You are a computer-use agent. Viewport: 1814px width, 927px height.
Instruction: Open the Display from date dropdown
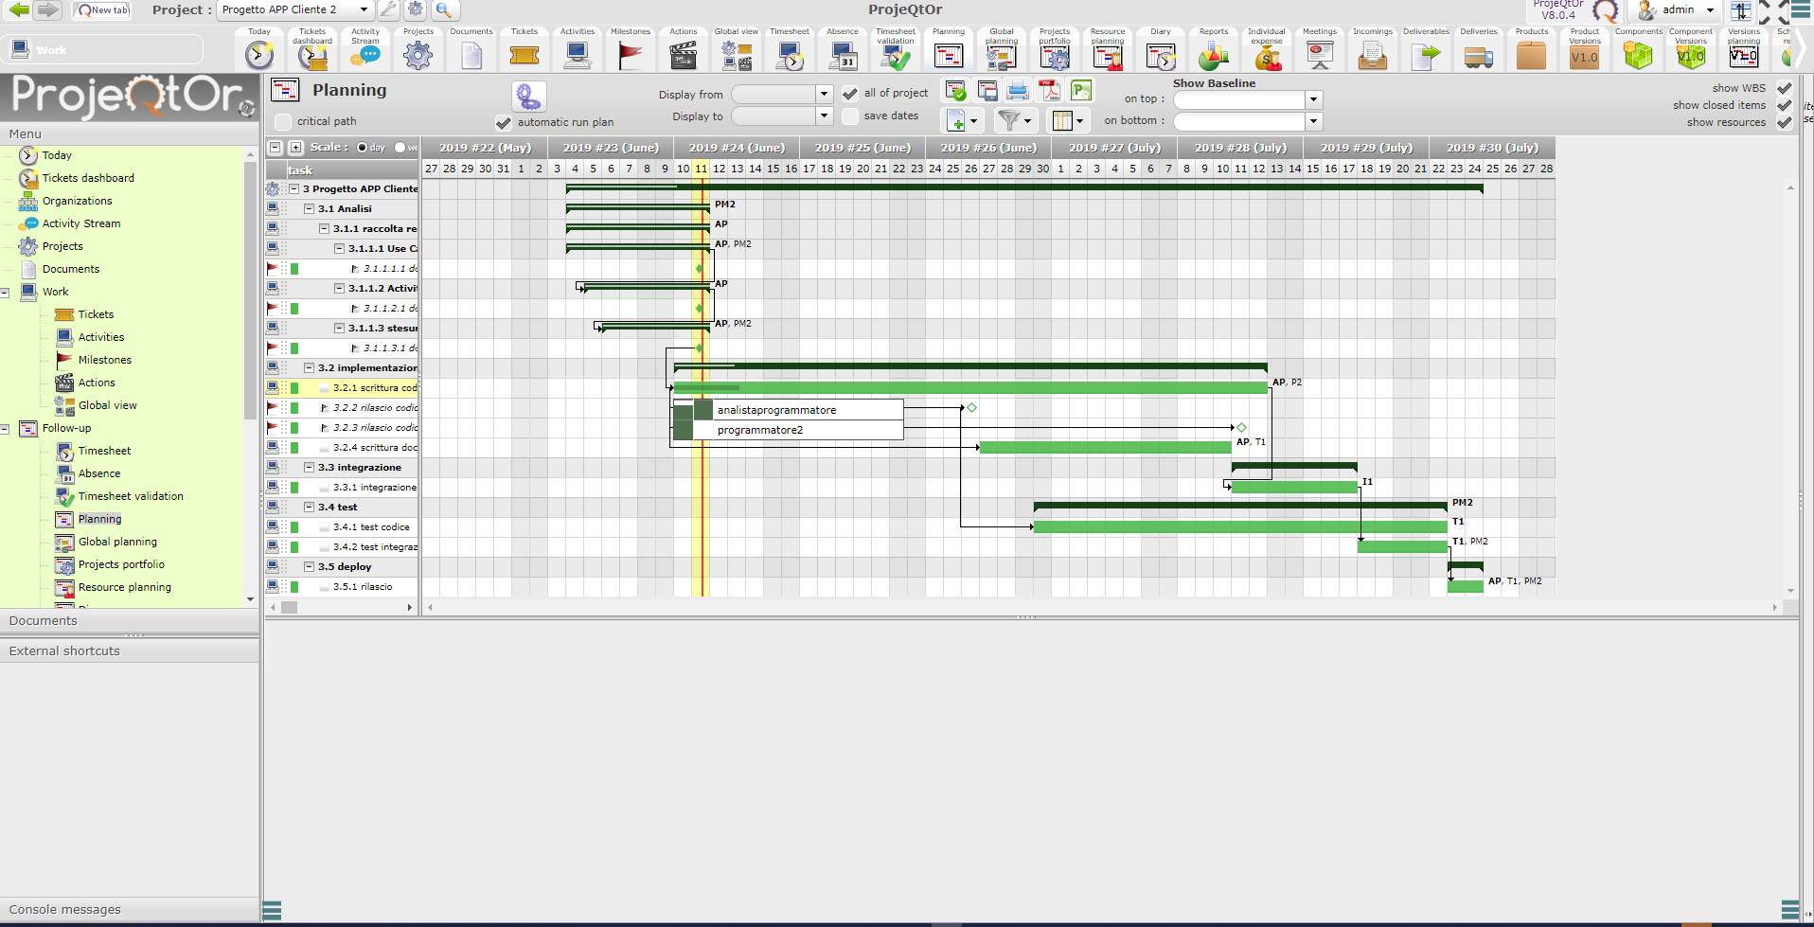pyautogui.click(x=824, y=94)
